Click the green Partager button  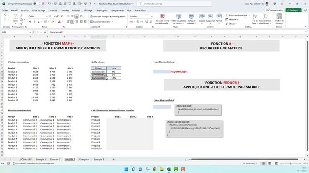[x=294, y=10]
